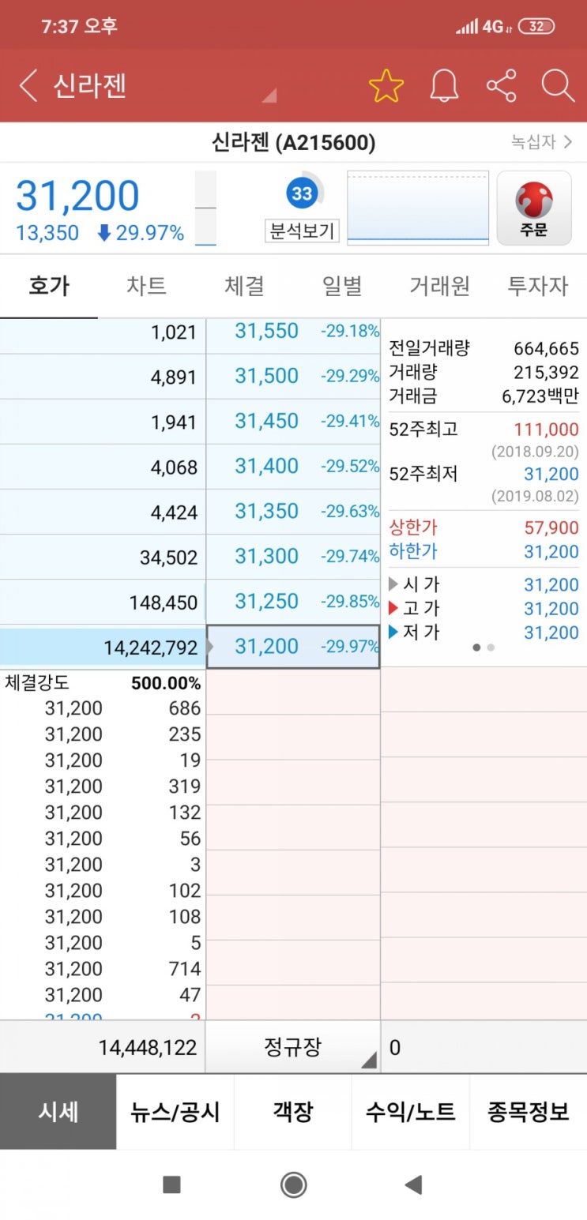
Task: Open the 뉴스/공시 bottom tab
Action: pyautogui.click(x=175, y=1112)
